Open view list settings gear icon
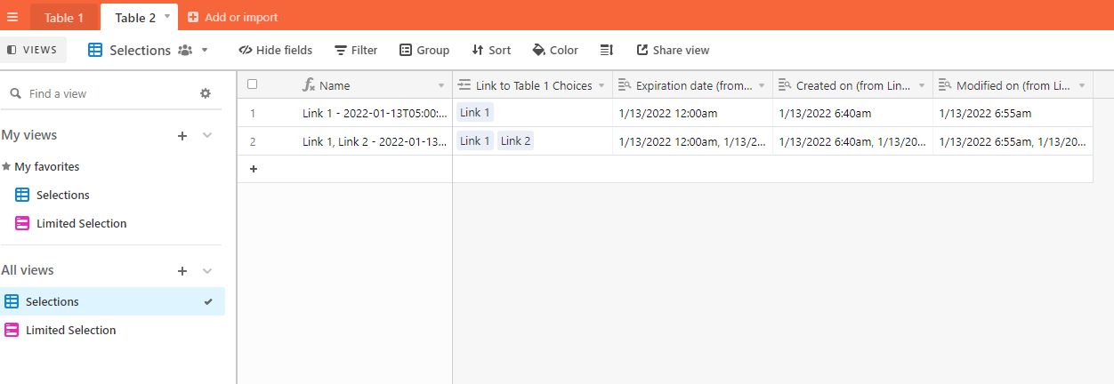1114x384 pixels. pos(206,93)
